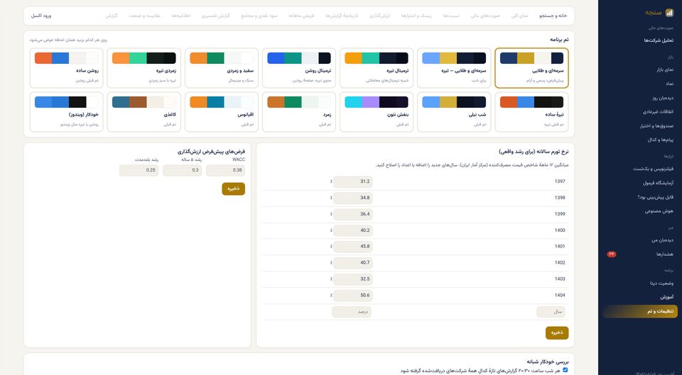
Task: Go to the نسبت‌ها tab
Action: [452, 16]
